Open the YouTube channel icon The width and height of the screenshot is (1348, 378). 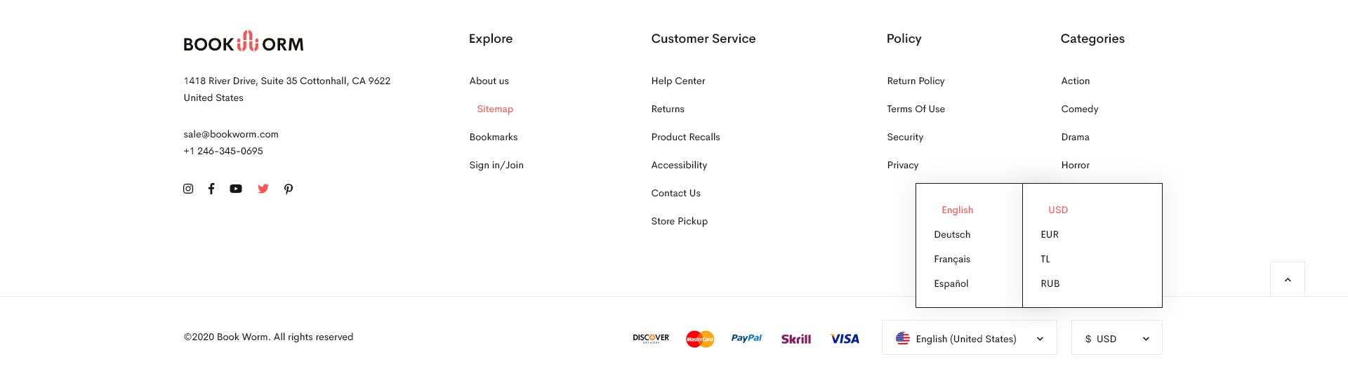[x=236, y=189]
